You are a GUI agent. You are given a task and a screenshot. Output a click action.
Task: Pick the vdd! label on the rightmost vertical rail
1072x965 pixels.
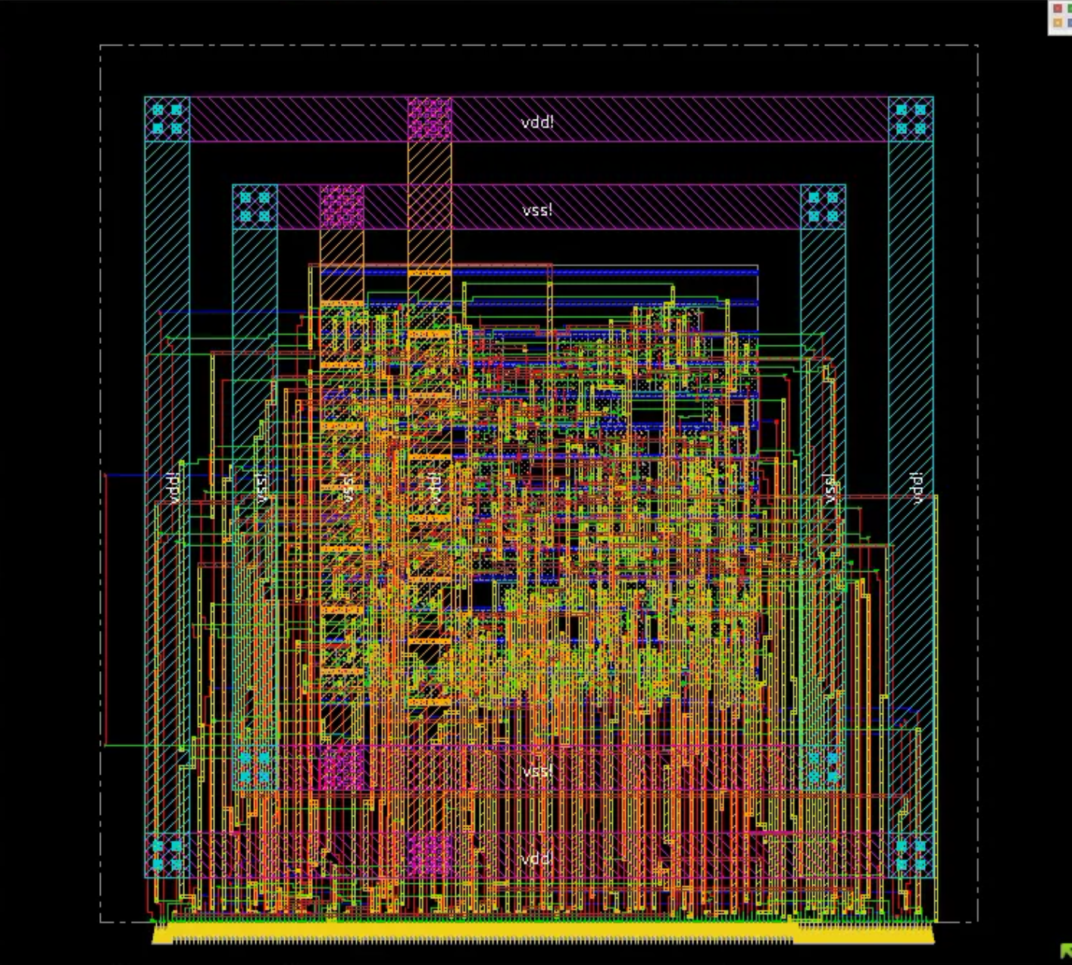point(917,488)
